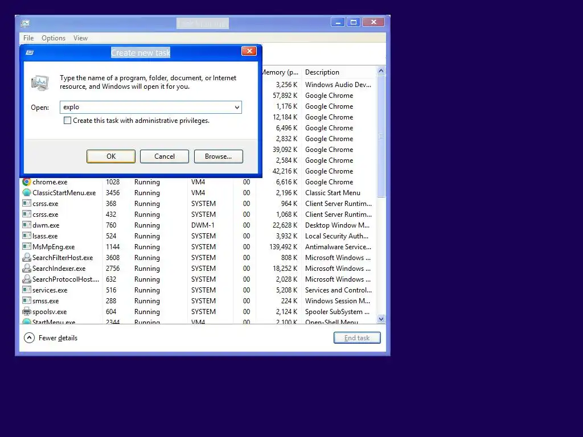Enable administrative privileges checkbox

67,121
